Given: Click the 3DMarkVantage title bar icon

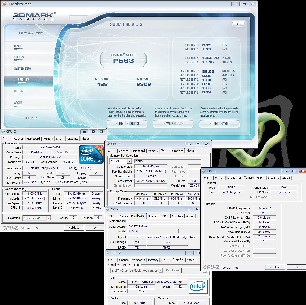Looking at the screenshot, I should [3, 4].
